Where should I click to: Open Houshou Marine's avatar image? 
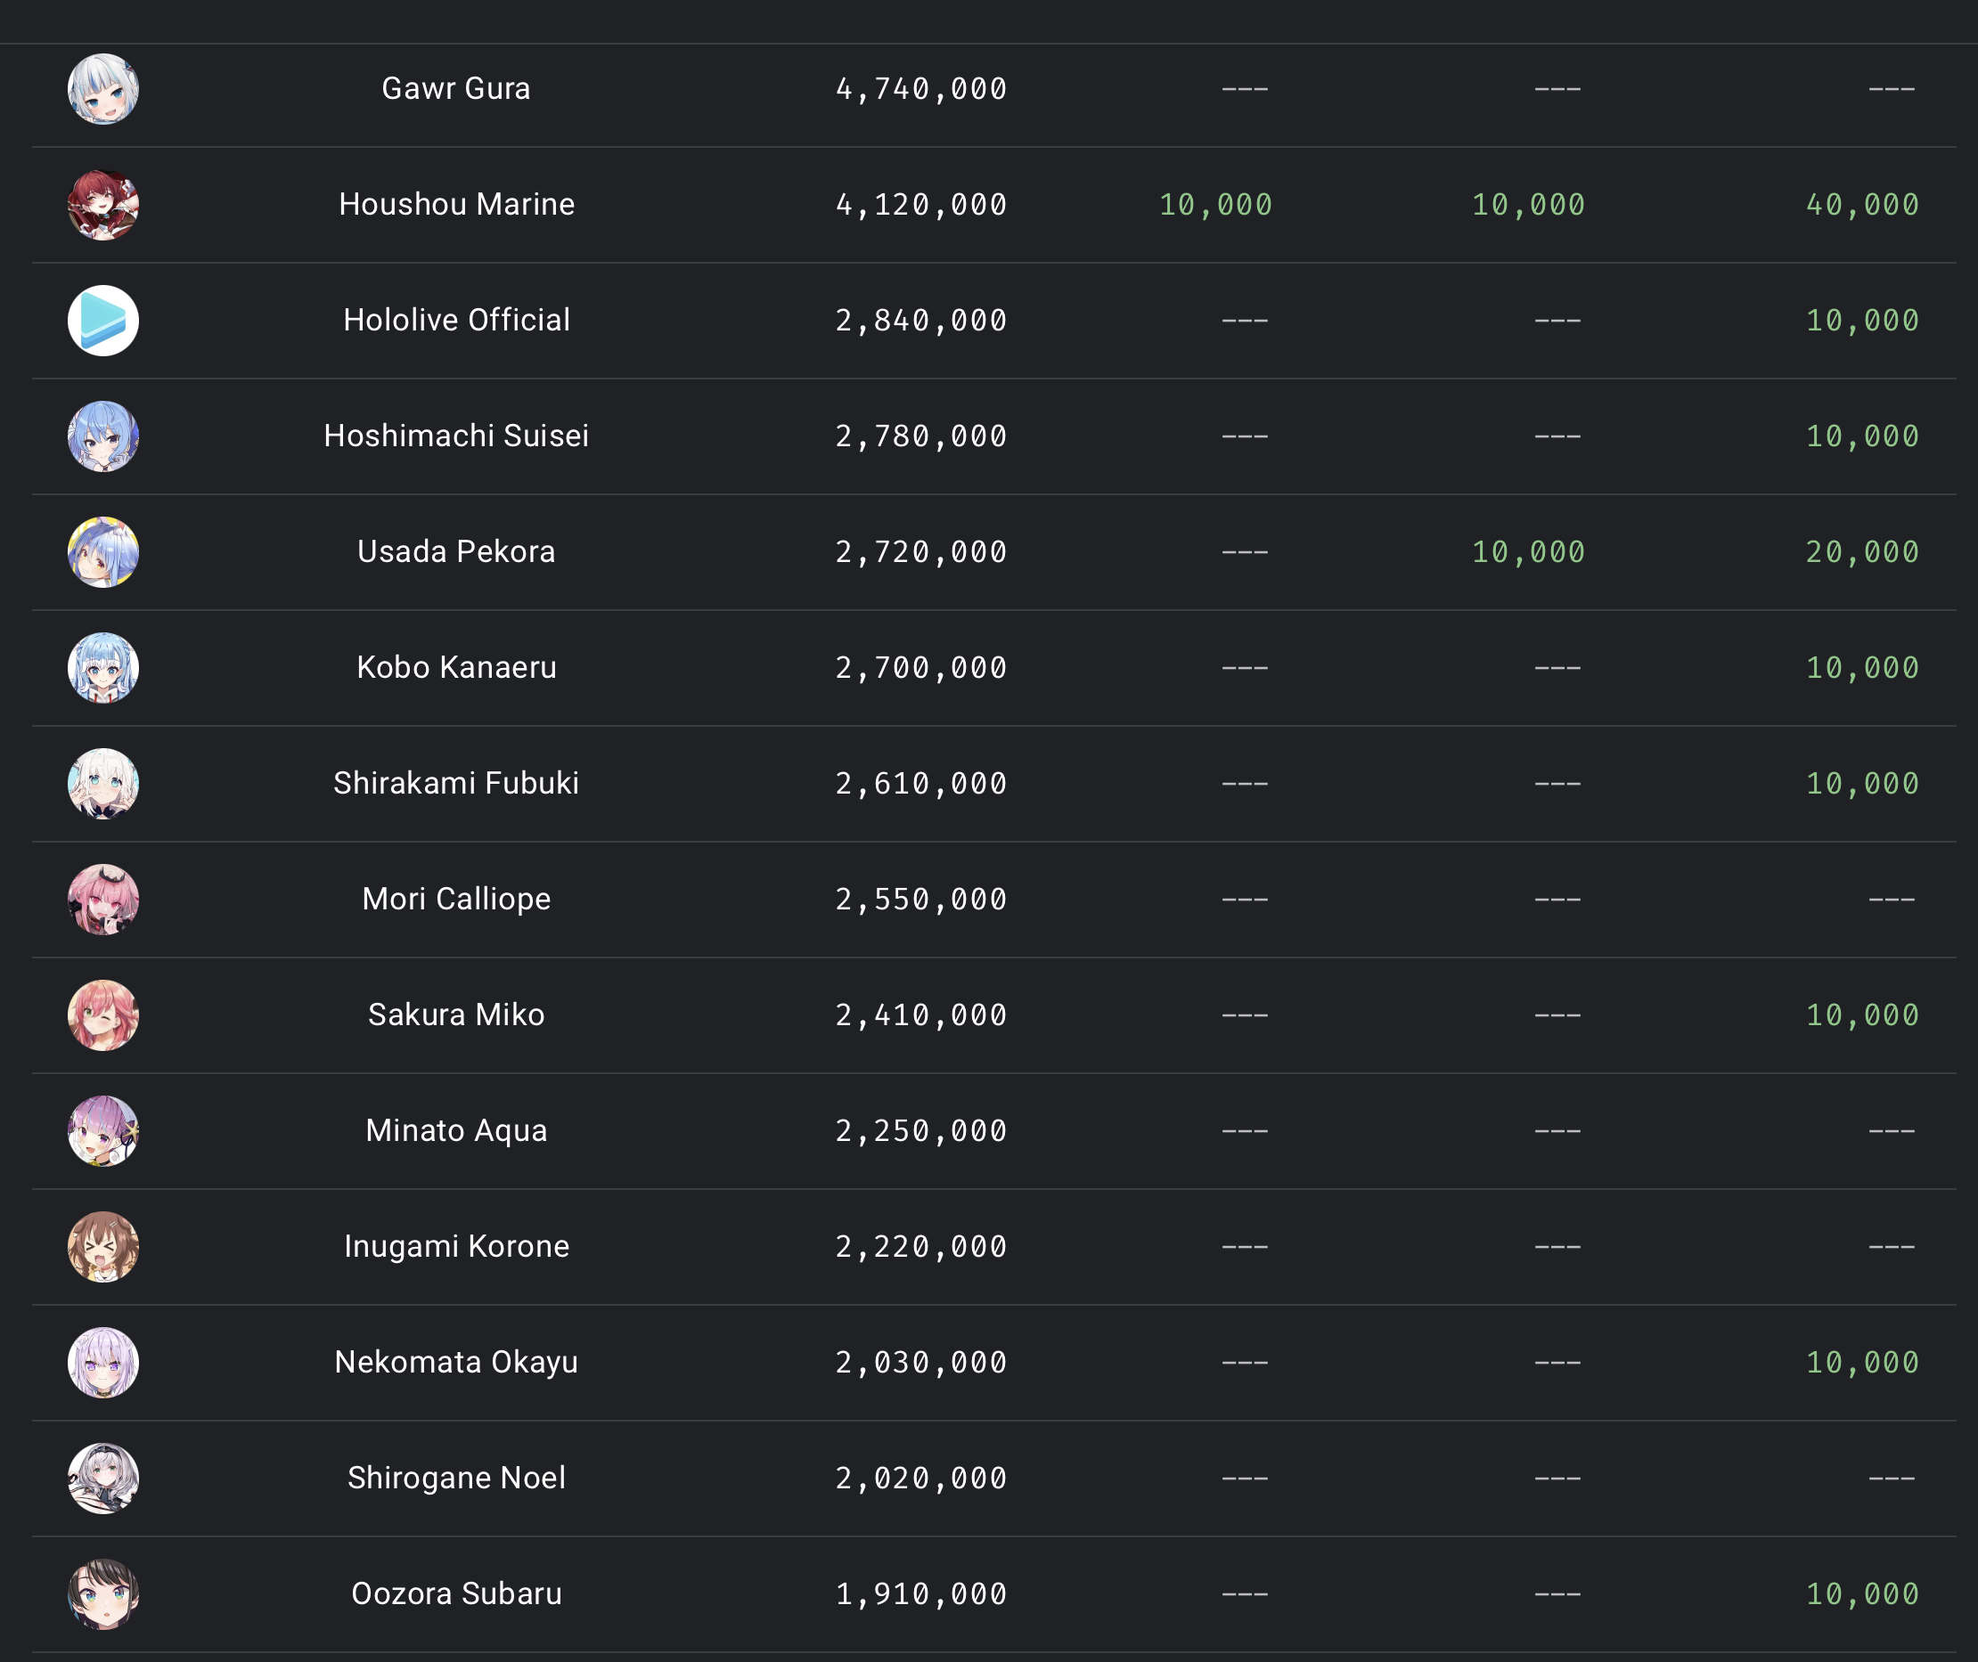click(x=103, y=205)
